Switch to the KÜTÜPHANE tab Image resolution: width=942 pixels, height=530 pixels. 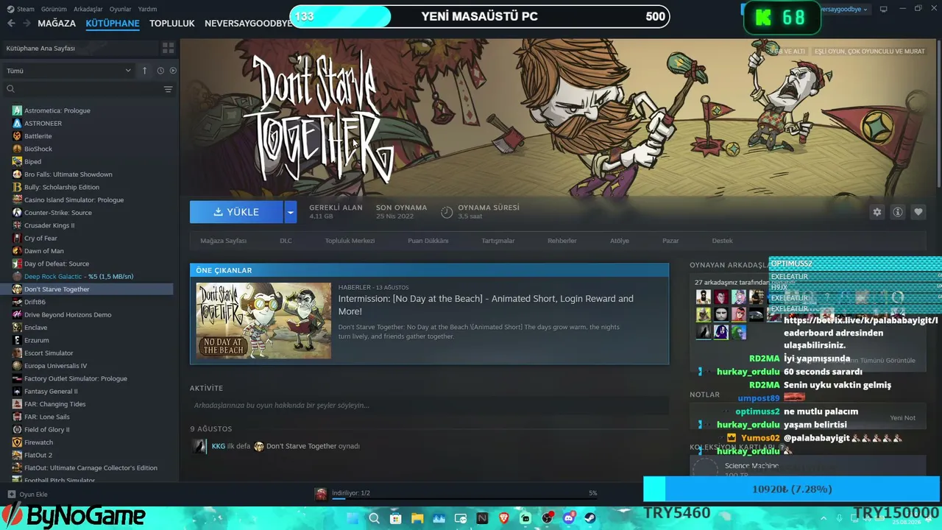pyautogui.click(x=113, y=23)
